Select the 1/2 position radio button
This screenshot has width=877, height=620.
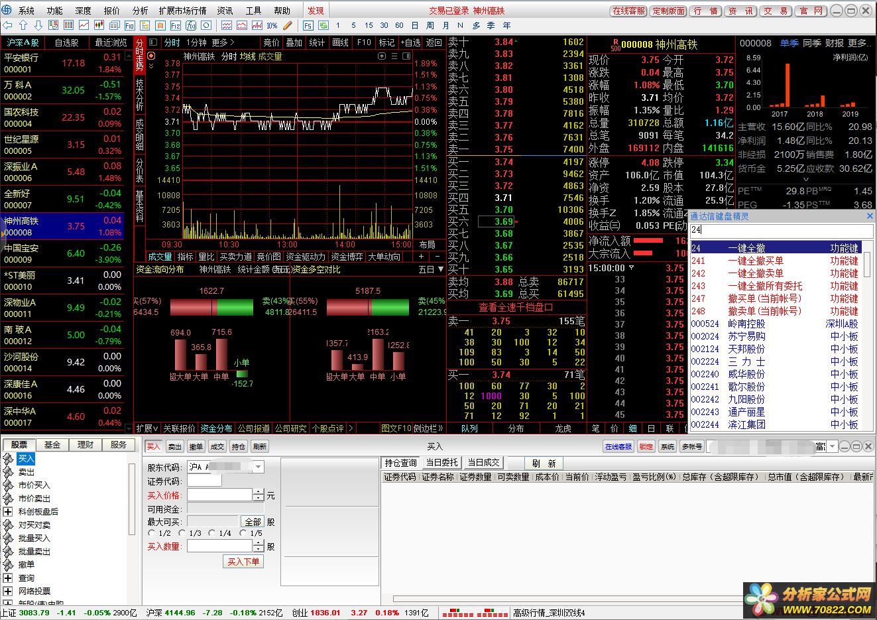click(x=152, y=533)
